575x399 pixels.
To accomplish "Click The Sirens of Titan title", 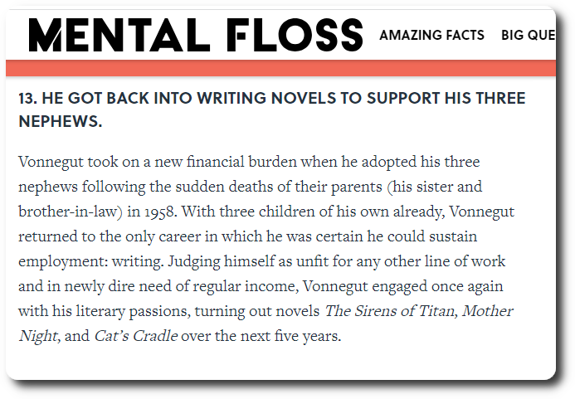I will (389, 312).
